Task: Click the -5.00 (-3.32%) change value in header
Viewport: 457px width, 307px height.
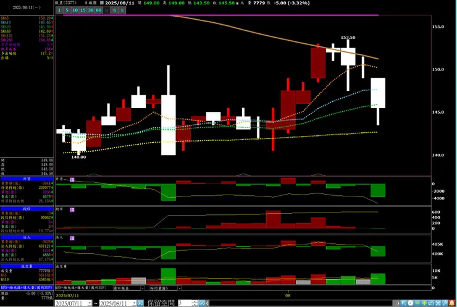Action: 291,3
